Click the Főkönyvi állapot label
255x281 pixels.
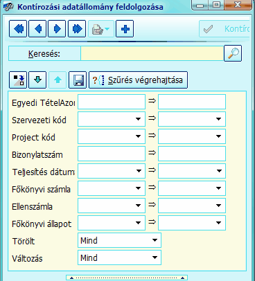point(42,224)
